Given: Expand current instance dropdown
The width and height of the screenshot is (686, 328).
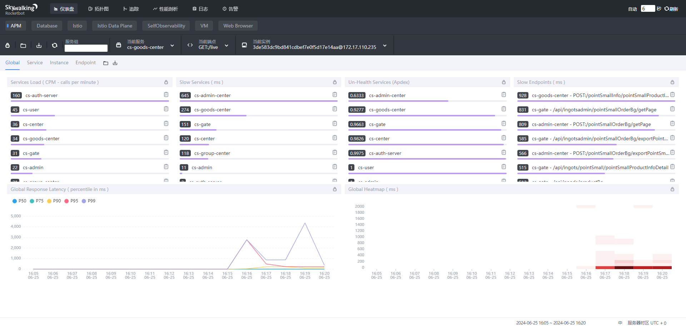Looking at the screenshot, I should 385,46.
